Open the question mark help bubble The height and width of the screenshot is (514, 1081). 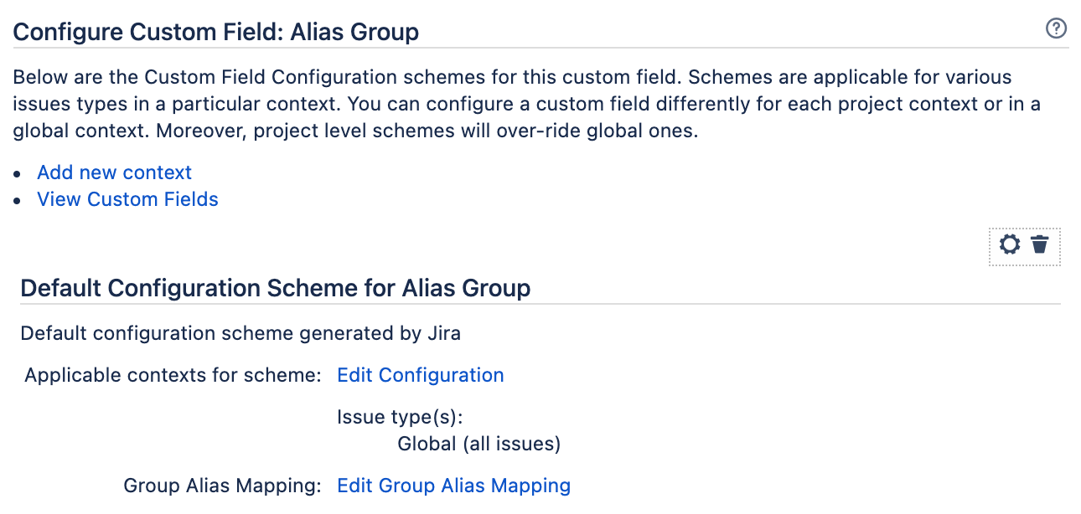pyautogui.click(x=1056, y=28)
